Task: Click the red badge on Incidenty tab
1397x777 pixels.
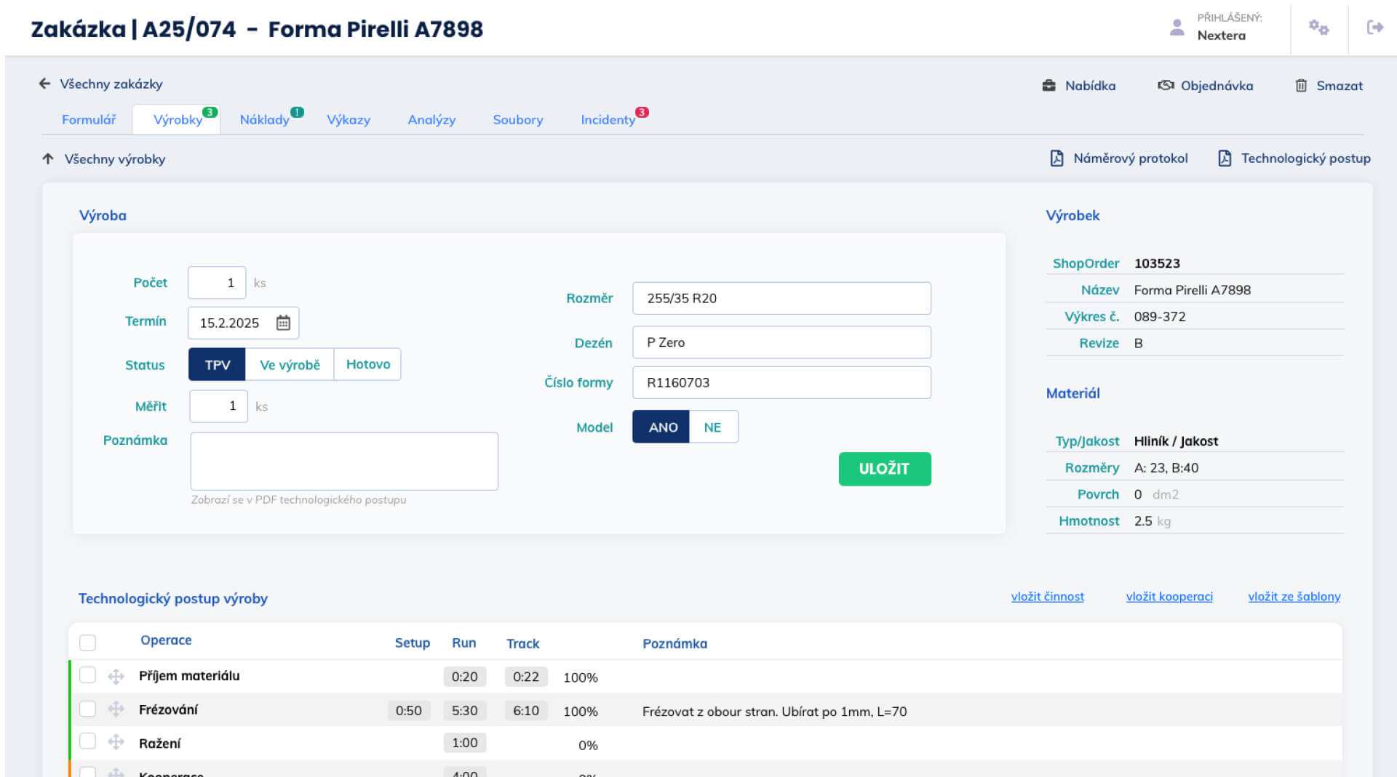Action: click(642, 112)
